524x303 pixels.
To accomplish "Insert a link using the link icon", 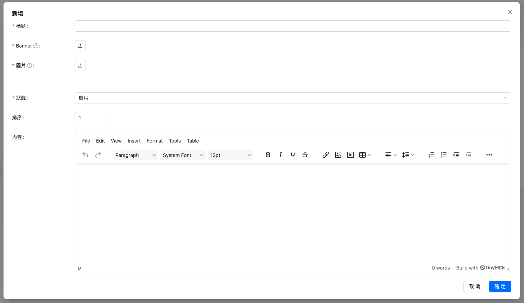I will tap(326, 155).
